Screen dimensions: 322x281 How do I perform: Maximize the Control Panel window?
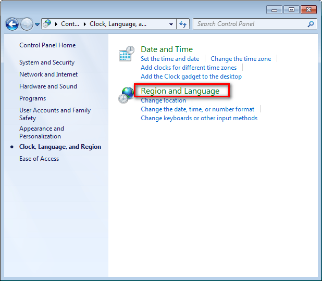coord(291,10)
